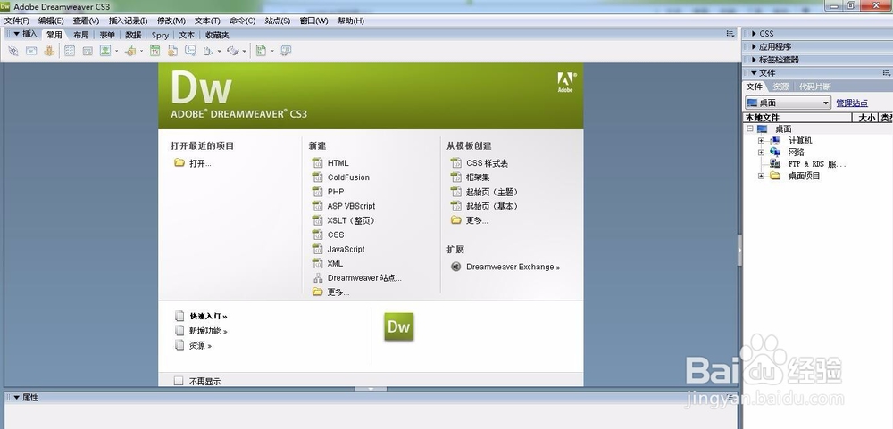Viewport: 893px width, 429px height.
Task: Click the HTML document icon under 新建
Action: point(318,162)
